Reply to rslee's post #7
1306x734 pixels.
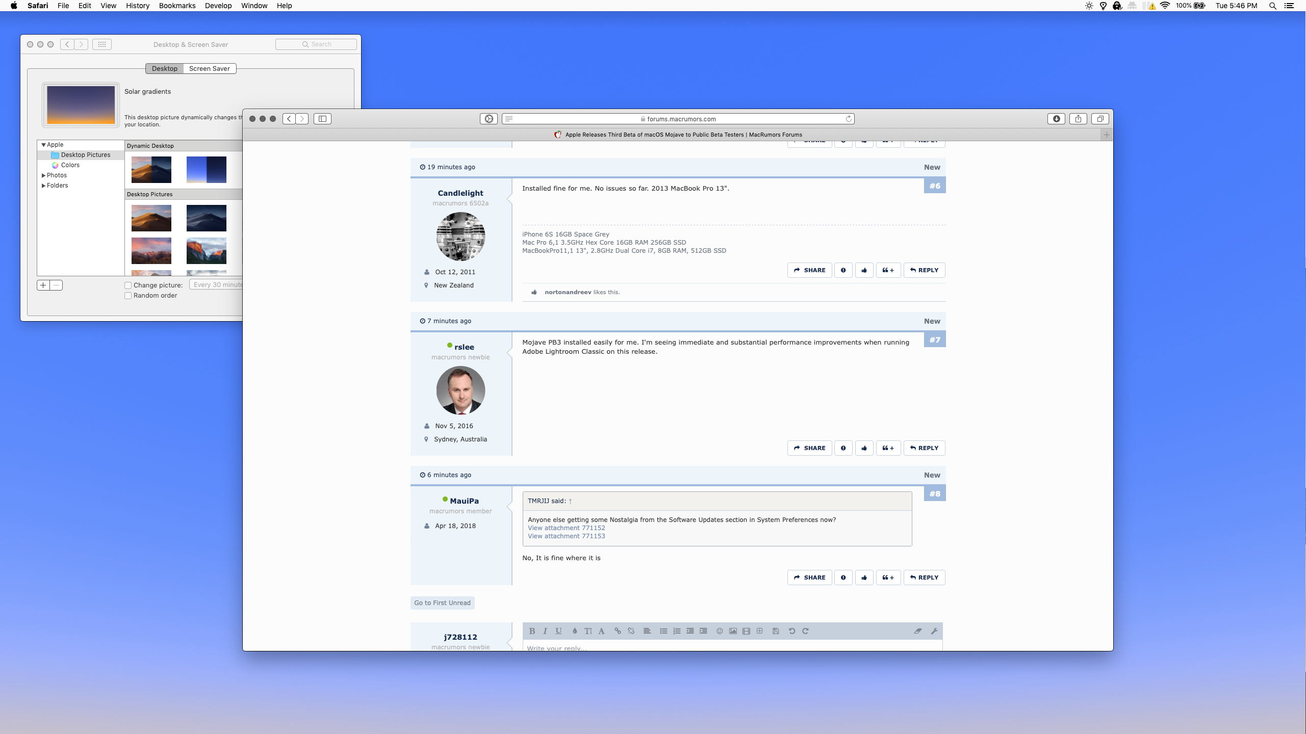pos(924,448)
